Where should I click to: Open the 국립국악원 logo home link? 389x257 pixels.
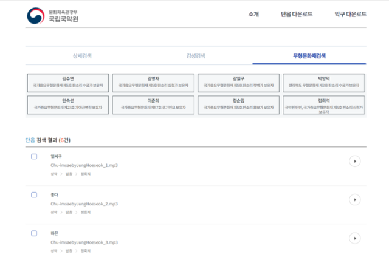pyautogui.click(x=53, y=16)
